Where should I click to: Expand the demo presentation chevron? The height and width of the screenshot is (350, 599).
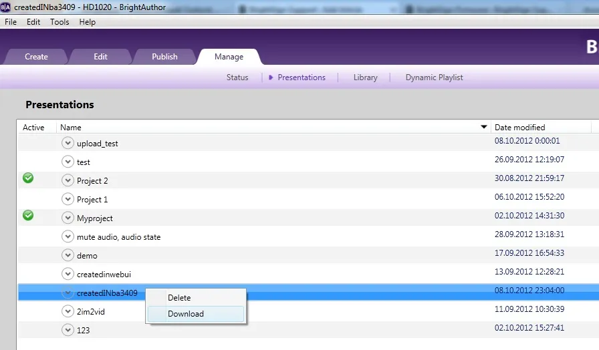[68, 255]
